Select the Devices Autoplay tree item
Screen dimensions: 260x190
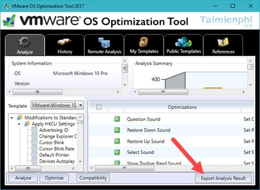[57, 161]
